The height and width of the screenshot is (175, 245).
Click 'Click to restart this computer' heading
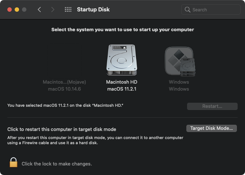click(62, 130)
